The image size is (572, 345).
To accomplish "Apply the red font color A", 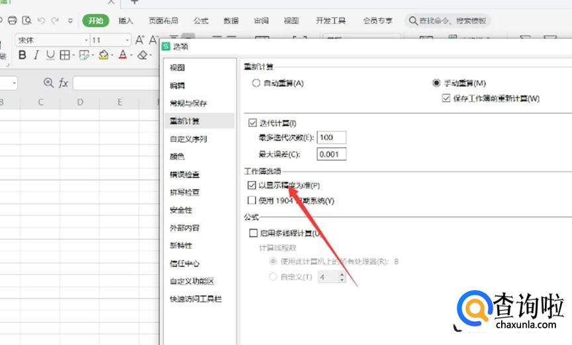I will pyautogui.click(x=123, y=55).
